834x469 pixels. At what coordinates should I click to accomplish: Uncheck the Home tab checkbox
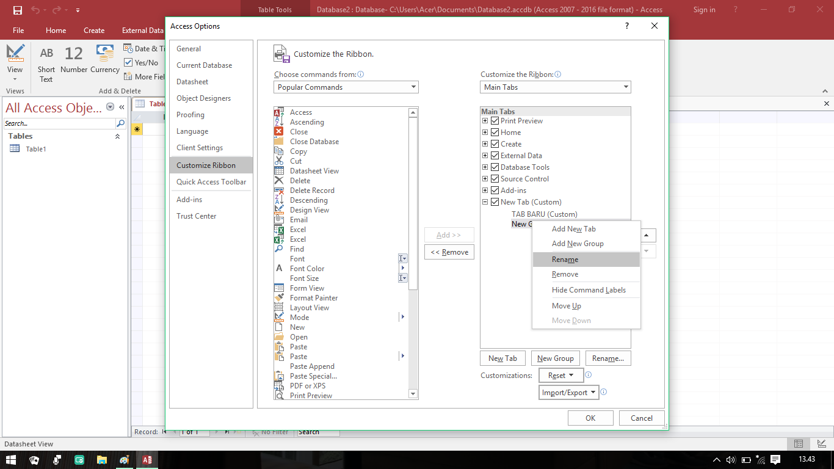click(495, 133)
